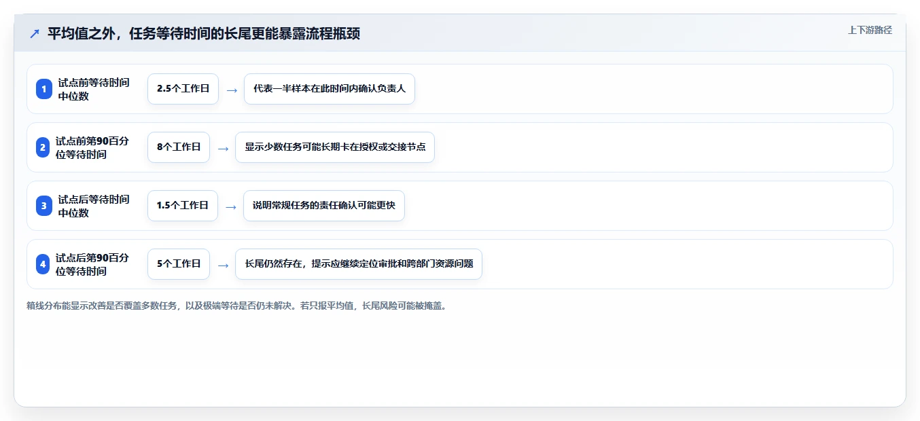The width and height of the screenshot is (920, 421).
Task: Click the arrow after 5个工作日
Action: [223, 265]
